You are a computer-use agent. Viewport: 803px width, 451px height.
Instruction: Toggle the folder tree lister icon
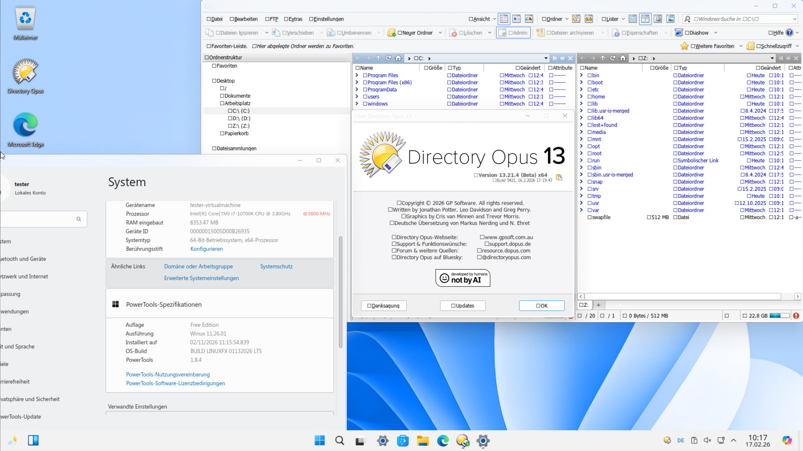(x=658, y=19)
